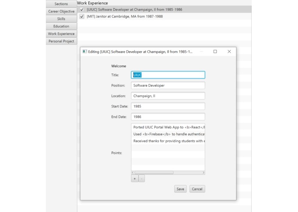The width and height of the screenshot is (298, 212).
Task: Select the 'Used Firebase' point row
Action: tap(168, 134)
